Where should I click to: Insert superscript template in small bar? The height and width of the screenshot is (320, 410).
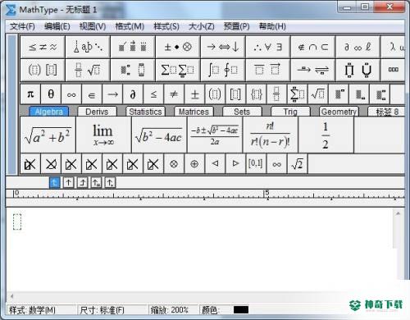tap(339, 94)
